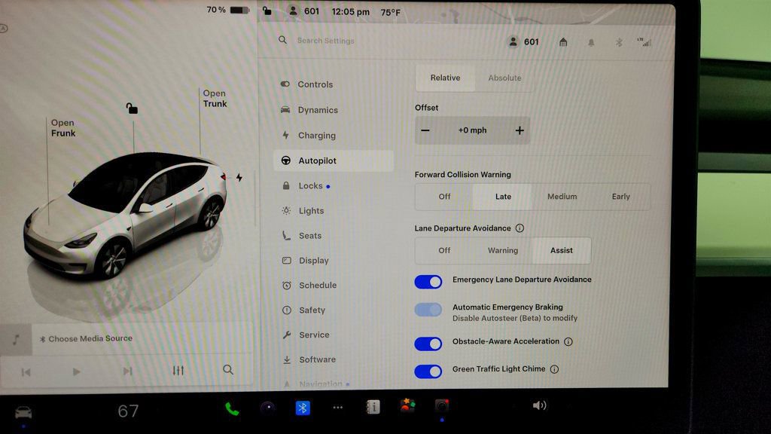Select Warning for Lane Departure Avoidance

502,250
